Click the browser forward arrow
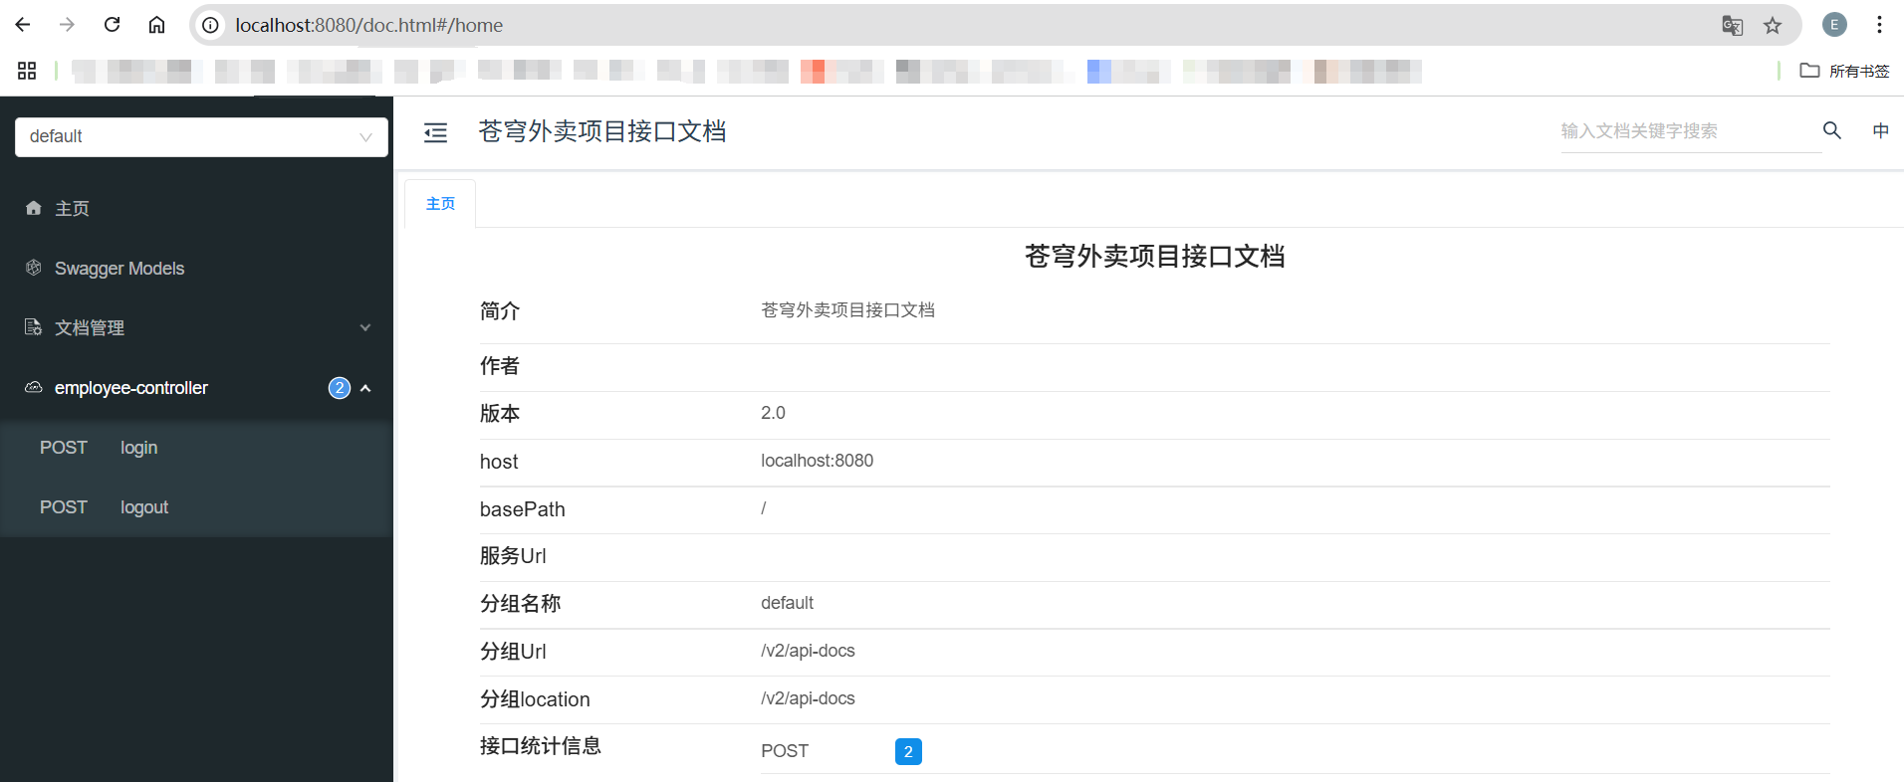The width and height of the screenshot is (1904, 782). (x=67, y=25)
